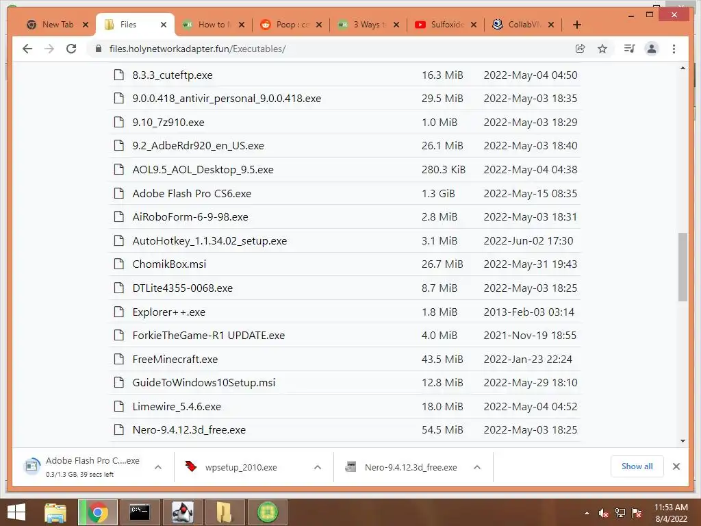Click file icon beside Explorer++.exe
This screenshot has width=701, height=526.
[119, 312]
